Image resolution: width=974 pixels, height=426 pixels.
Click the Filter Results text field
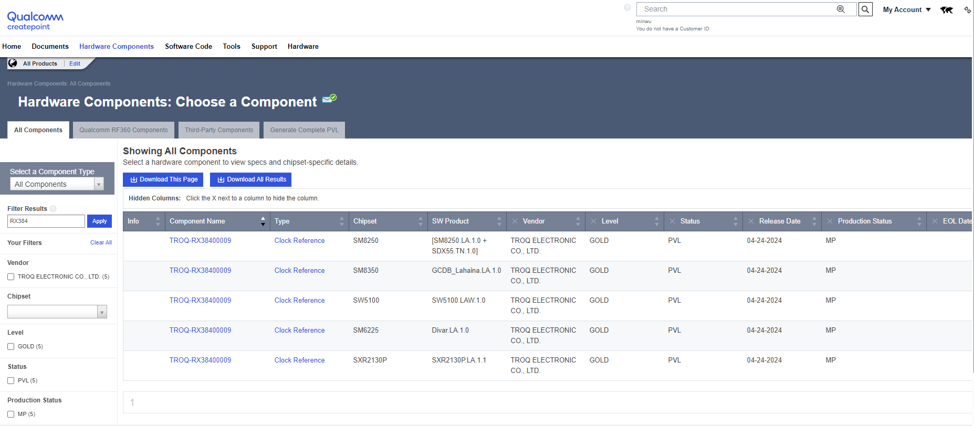click(x=46, y=221)
